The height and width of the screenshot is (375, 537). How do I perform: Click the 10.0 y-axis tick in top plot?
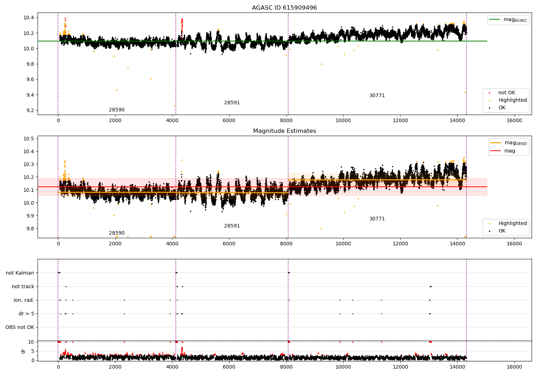[x=29, y=49]
